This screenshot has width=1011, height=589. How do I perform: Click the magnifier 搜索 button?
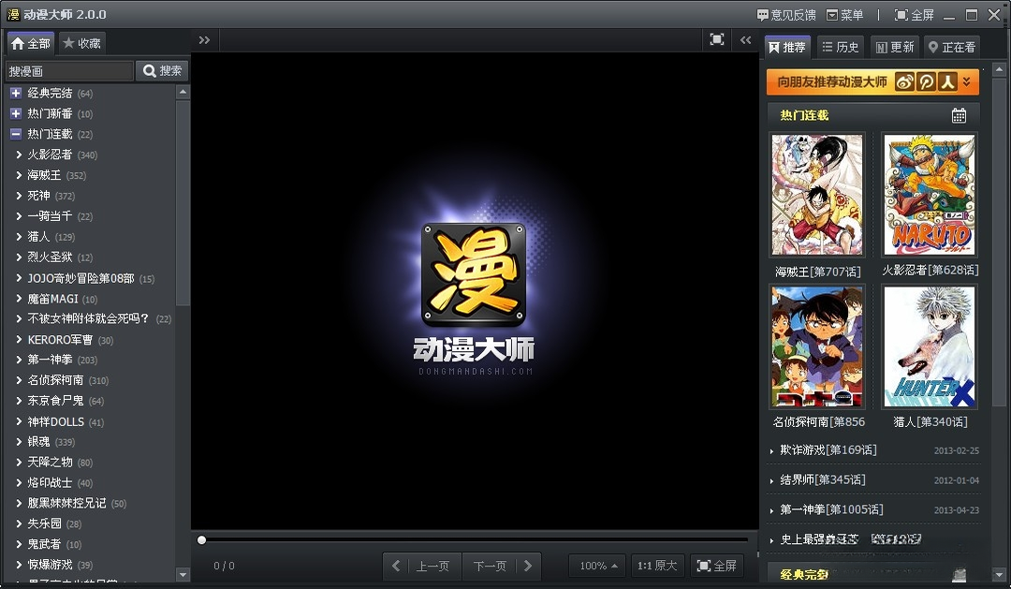(x=162, y=71)
